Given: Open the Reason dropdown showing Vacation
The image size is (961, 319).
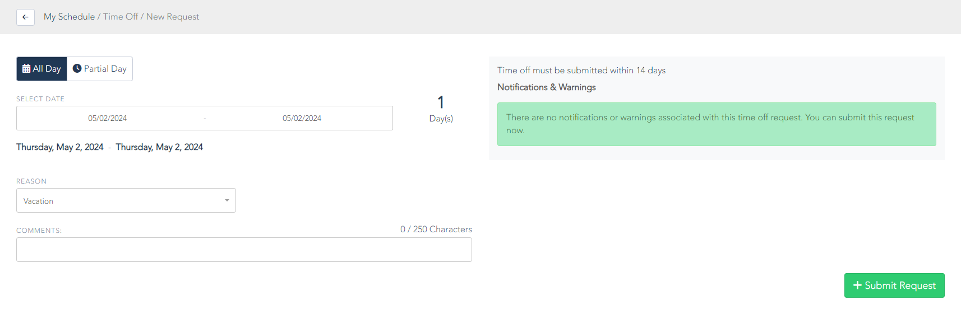Looking at the screenshot, I should 126,200.
